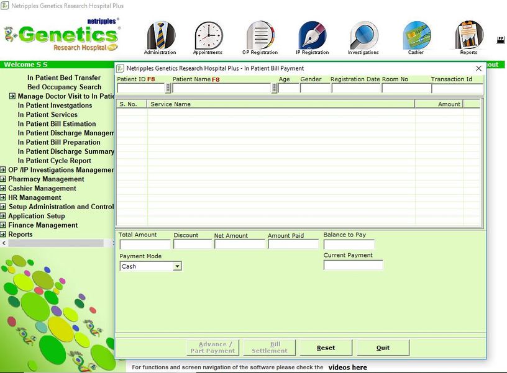Click the Age input field
507x373 pixels.
coord(289,88)
